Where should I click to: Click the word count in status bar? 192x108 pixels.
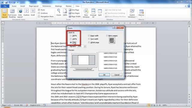click(18, 105)
